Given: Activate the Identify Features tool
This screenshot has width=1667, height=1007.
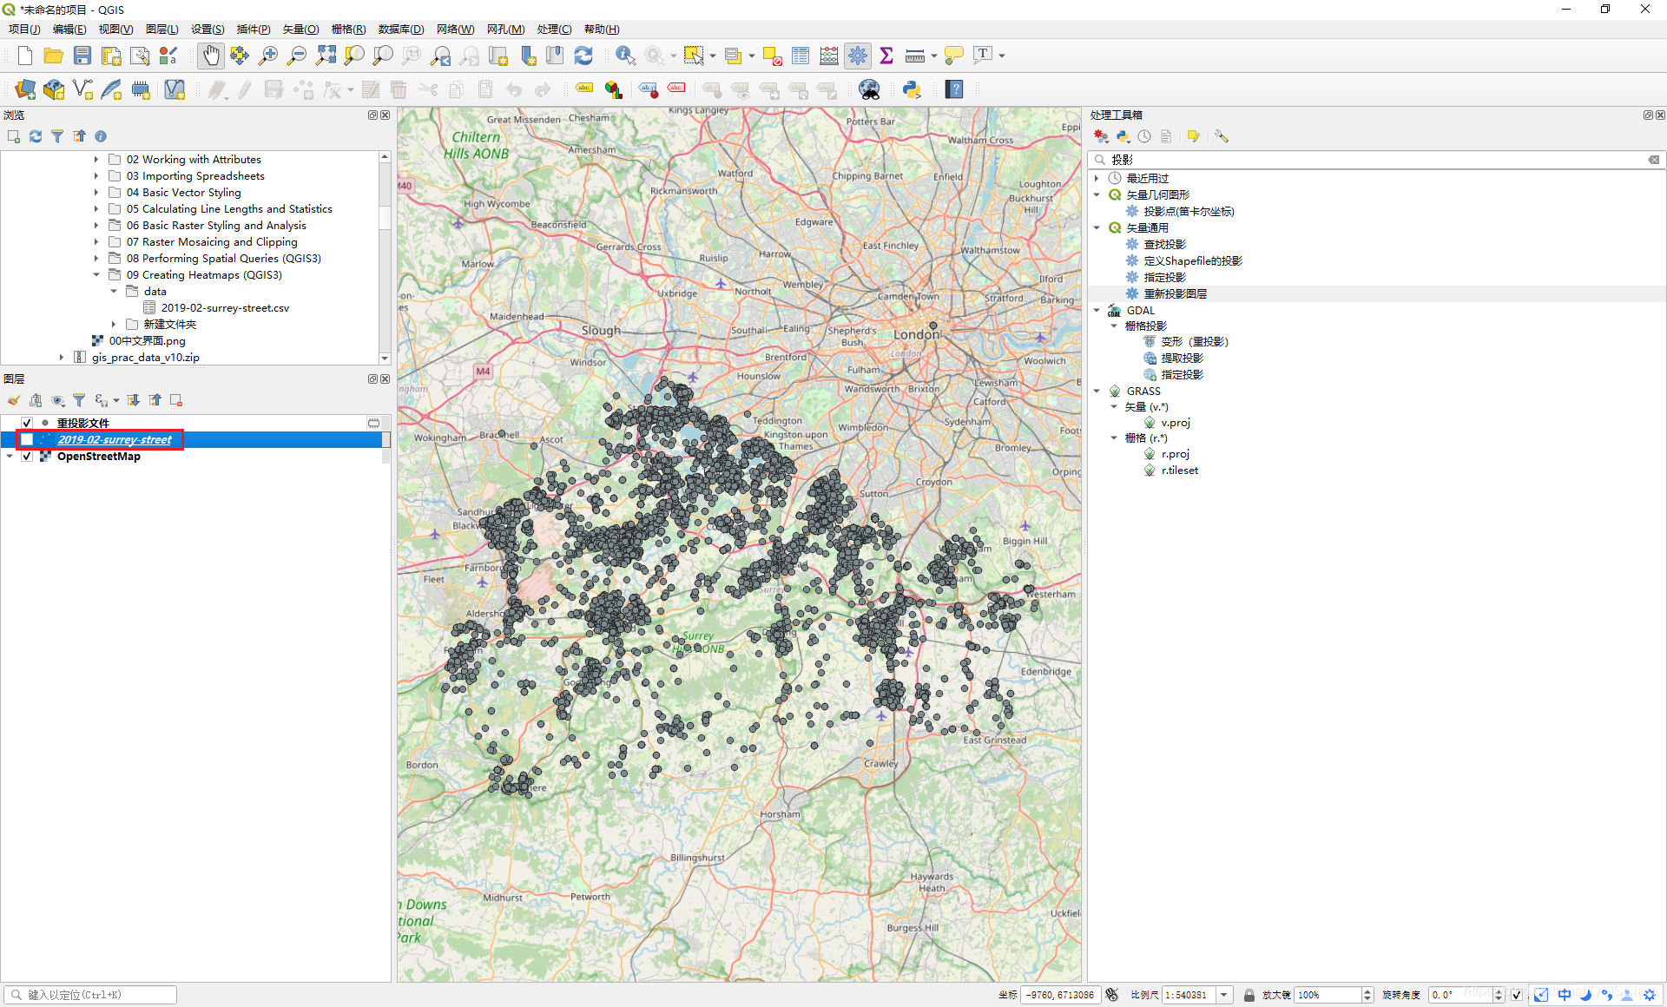Looking at the screenshot, I should pyautogui.click(x=624, y=56).
